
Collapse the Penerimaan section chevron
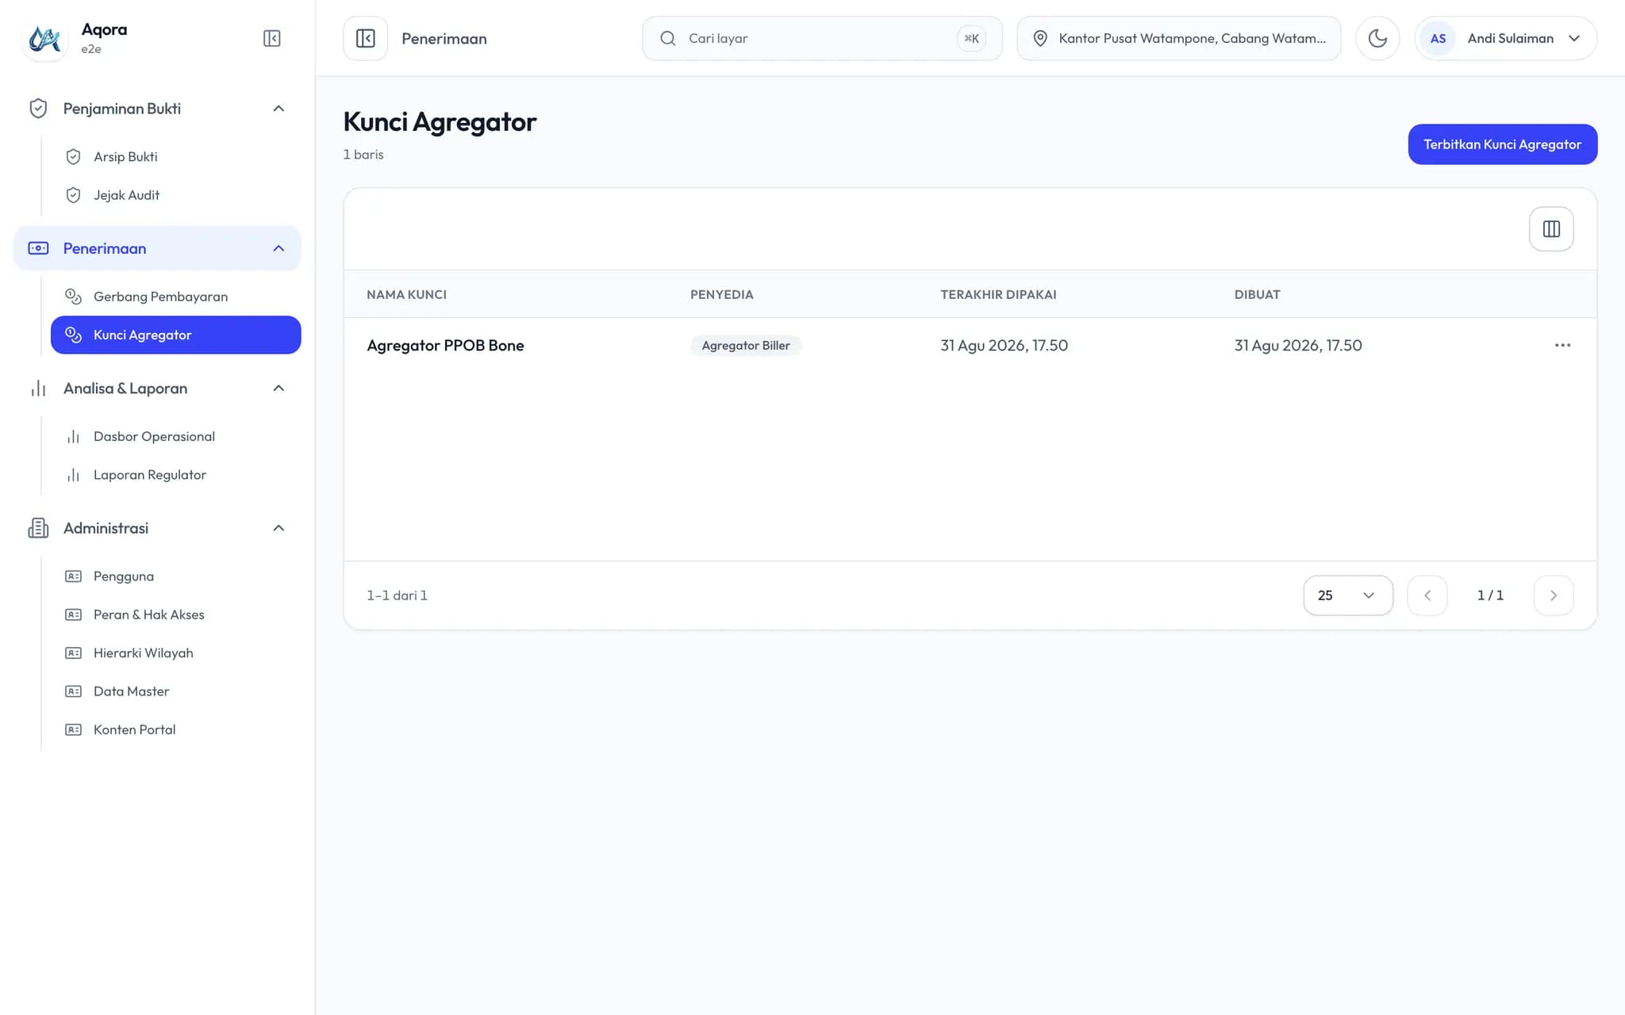pyautogui.click(x=279, y=248)
